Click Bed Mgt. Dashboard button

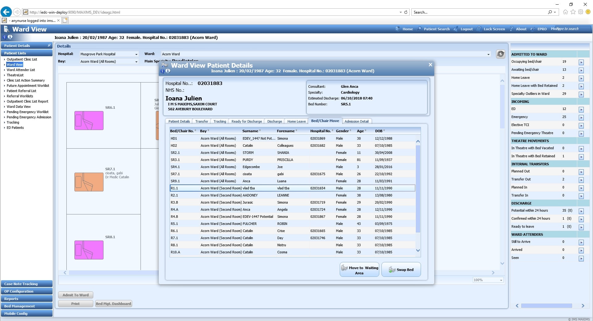pos(113,304)
